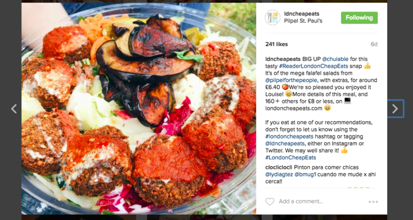Open the #londoncheapeats hashtag in the caption
413x220 pixels.
coord(289,136)
